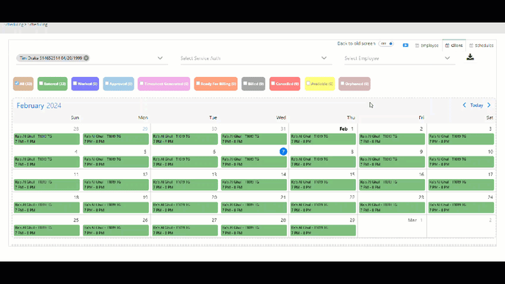Check the Worked status filter
The width and height of the screenshot is (505, 284).
point(75,84)
